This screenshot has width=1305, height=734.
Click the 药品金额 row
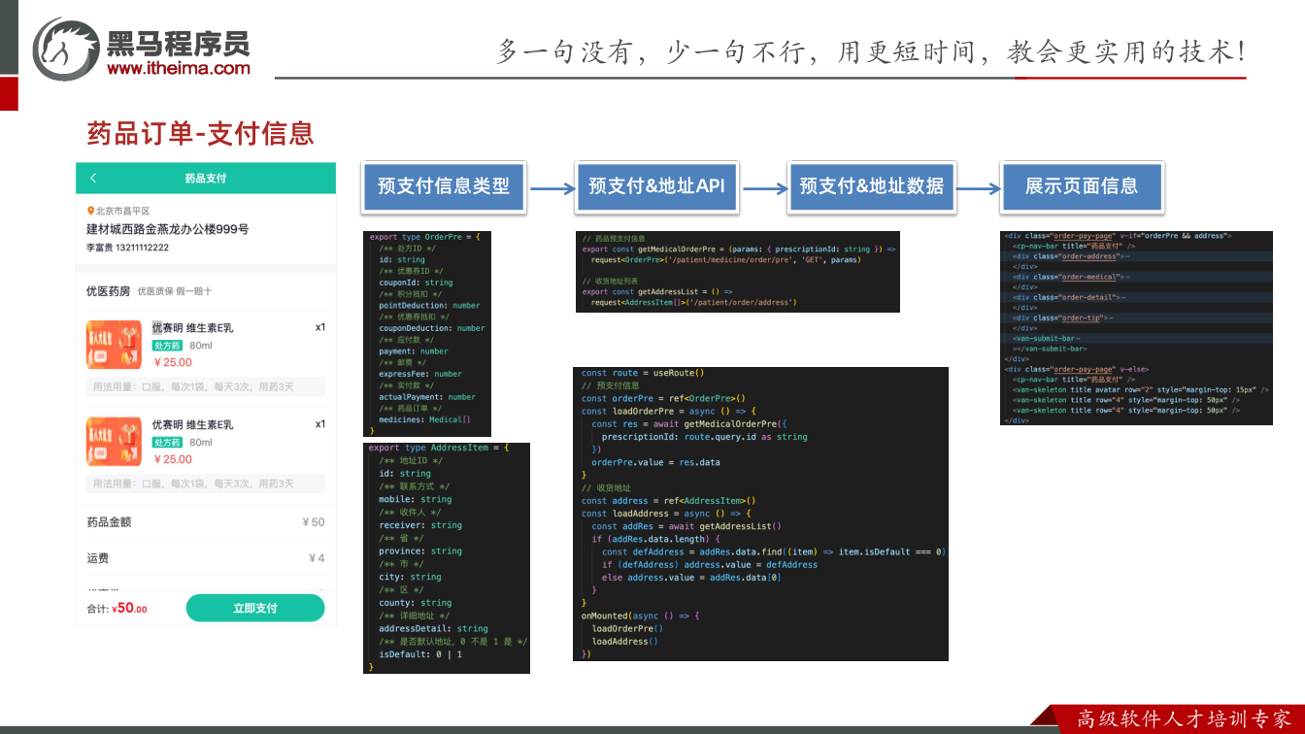click(x=206, y=522)
